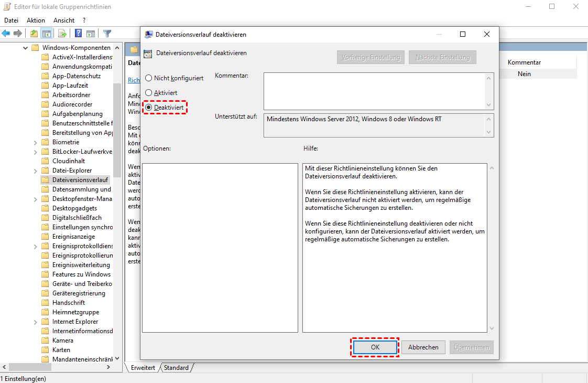Expand the Internet Explorer tree node
This screenshot has height=383, width=588.
pos(35,322)
